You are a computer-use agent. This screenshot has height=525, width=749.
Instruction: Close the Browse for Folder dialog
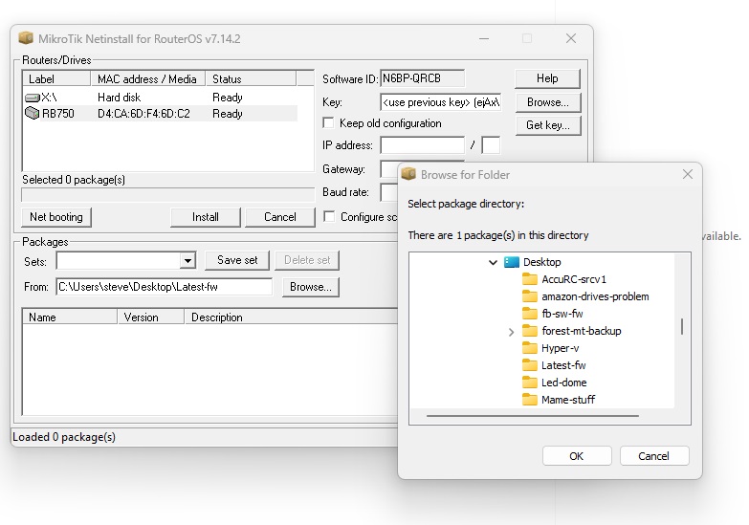pyautogui.click(x=688, y=174)
